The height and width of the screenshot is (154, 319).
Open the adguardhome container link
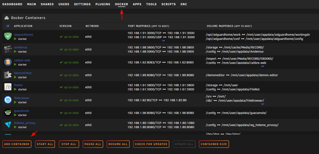(24, 34)
